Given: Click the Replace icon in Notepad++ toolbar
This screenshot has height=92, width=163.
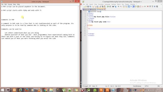Looking at the screenshot, I should [115, 7].
